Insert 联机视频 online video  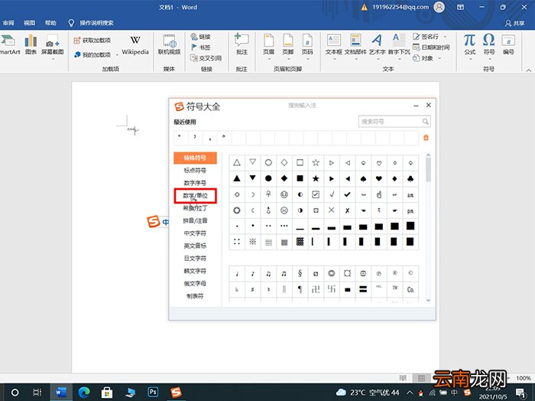tap(169, 44)
